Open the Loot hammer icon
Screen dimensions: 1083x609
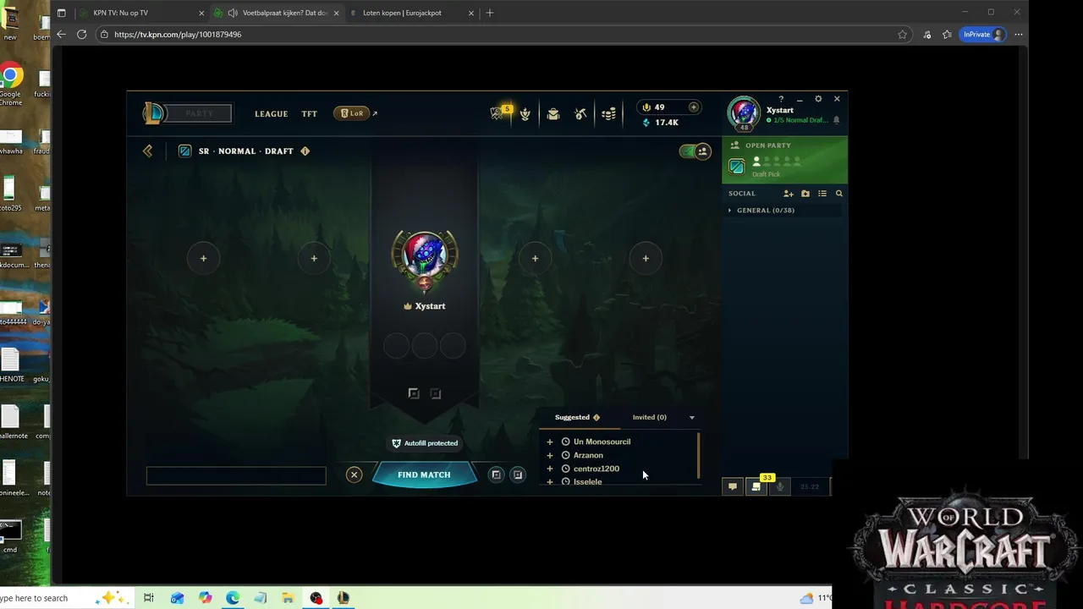click(x=580, y=113)
